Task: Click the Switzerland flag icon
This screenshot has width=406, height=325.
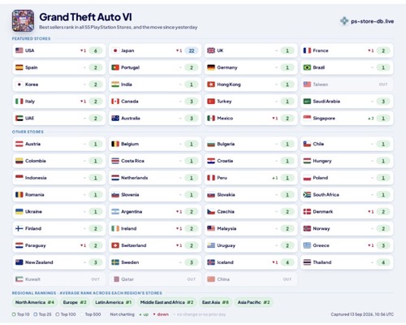Action: [x=115, y=245]
